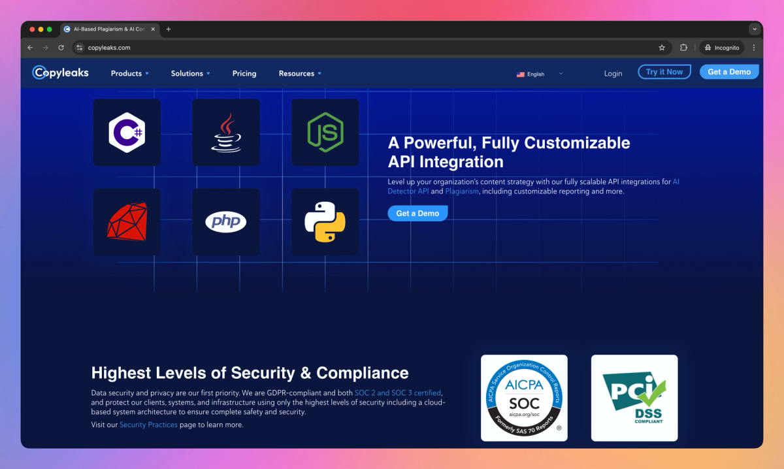Screen dimensions: 784x469
Task: Open the Security Practices link
Action: tap(148, 425)
